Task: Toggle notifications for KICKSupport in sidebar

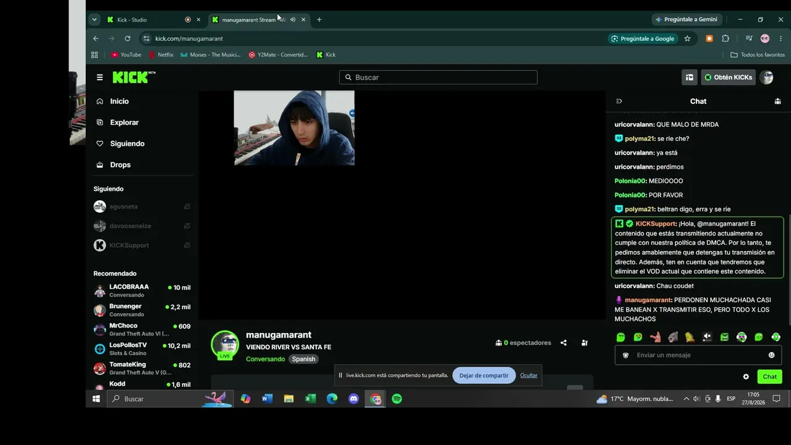Action: pyautogui.click(x=187, y=245)
